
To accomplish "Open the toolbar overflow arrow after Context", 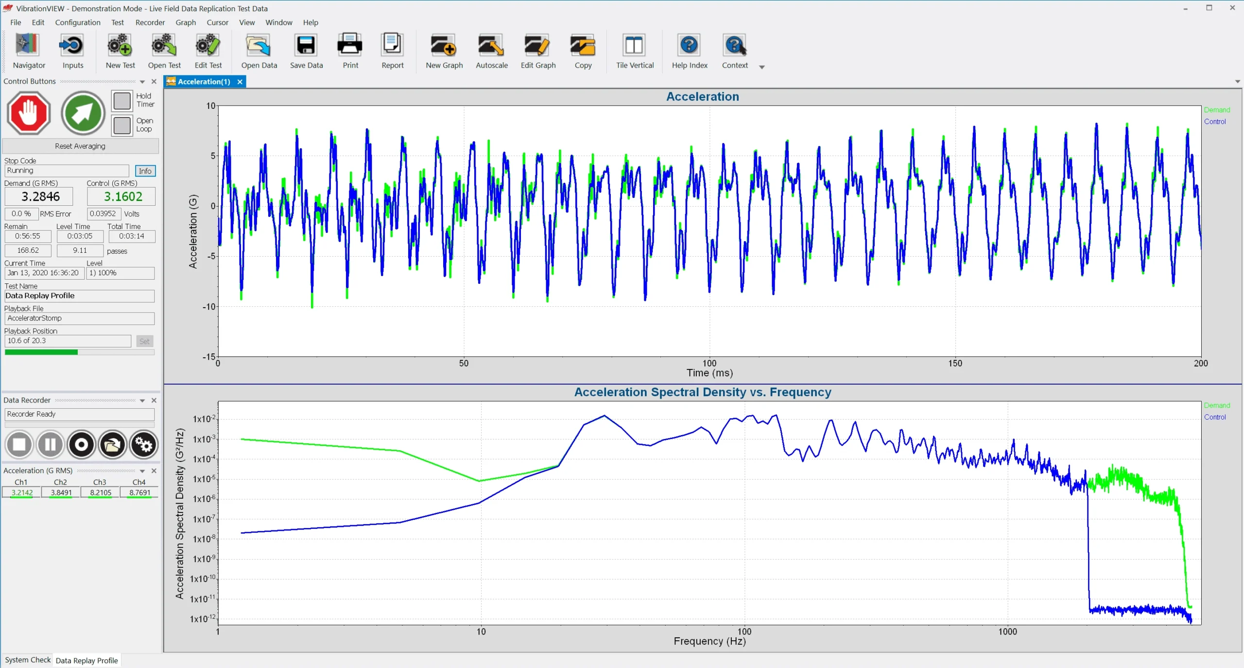I will pos(761,67).
